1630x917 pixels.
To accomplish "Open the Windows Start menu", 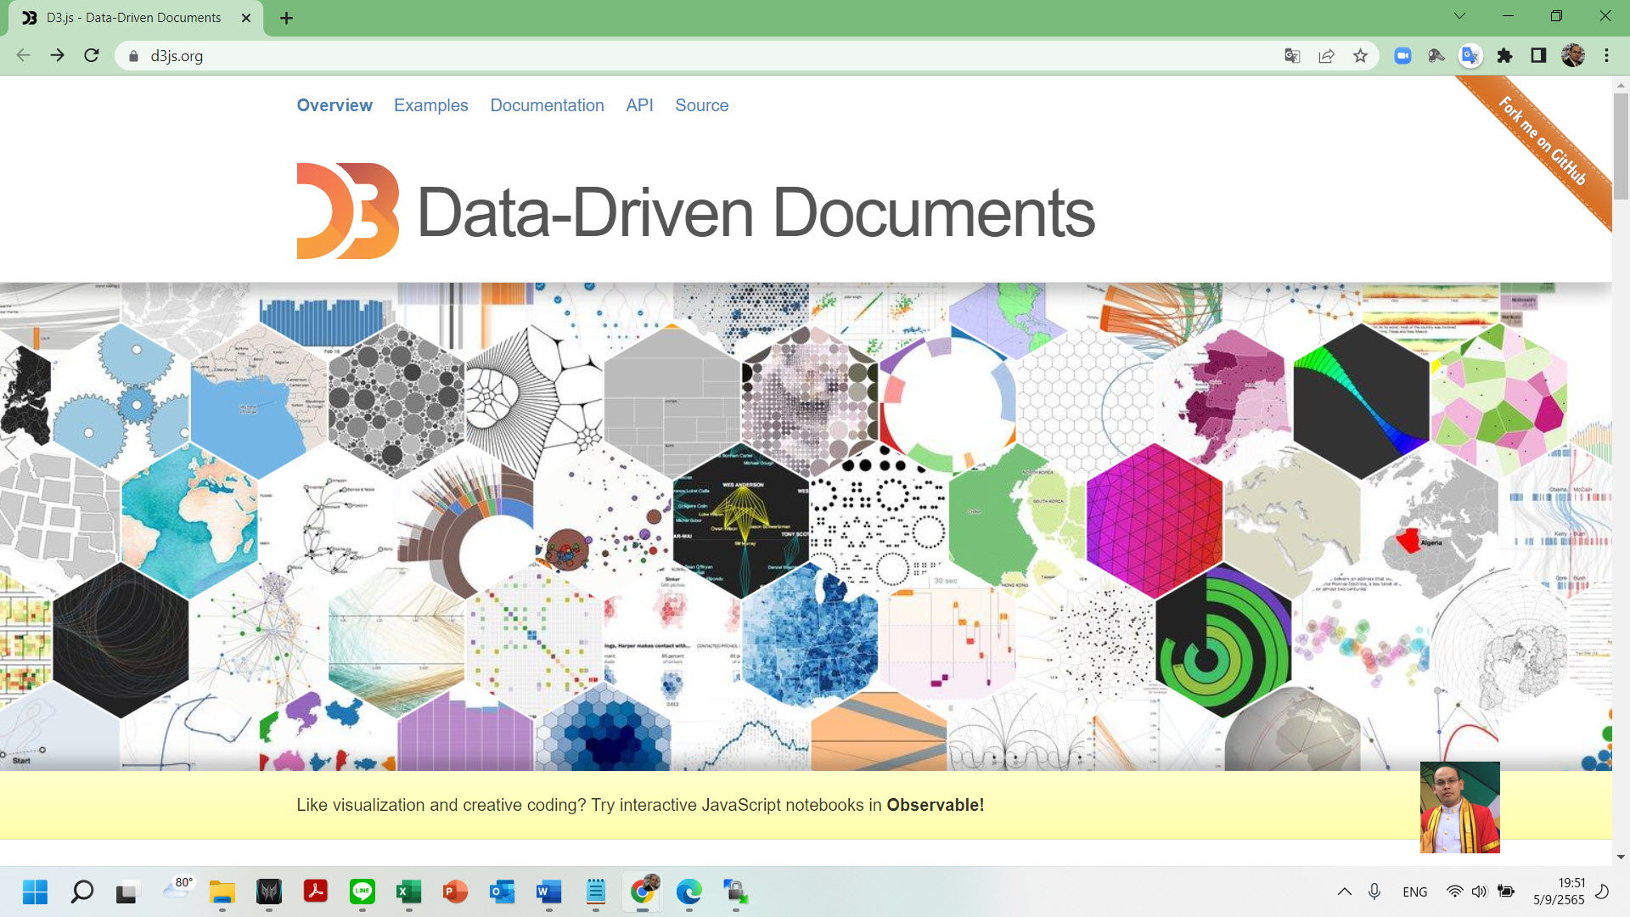I will 35,892.
